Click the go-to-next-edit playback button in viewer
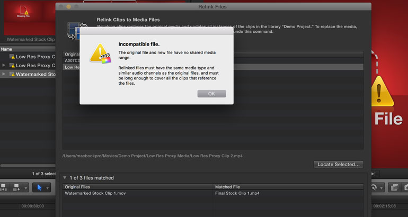Screen dimensions: 408x217 tap(374, 174)
